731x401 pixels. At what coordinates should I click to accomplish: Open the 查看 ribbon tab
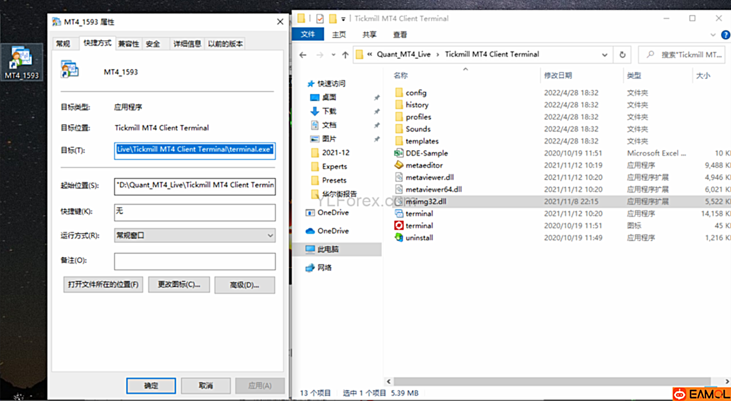click(x=399, y=35)
